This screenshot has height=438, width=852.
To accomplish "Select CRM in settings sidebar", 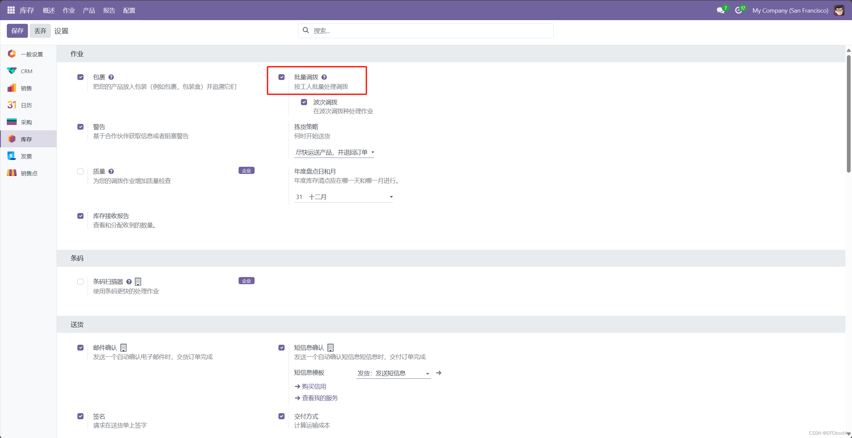I will pos(26,71).
